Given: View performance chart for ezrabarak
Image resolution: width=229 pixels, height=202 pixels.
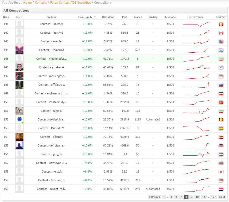Looking at the screenshot, I should (x=196, y=67).
